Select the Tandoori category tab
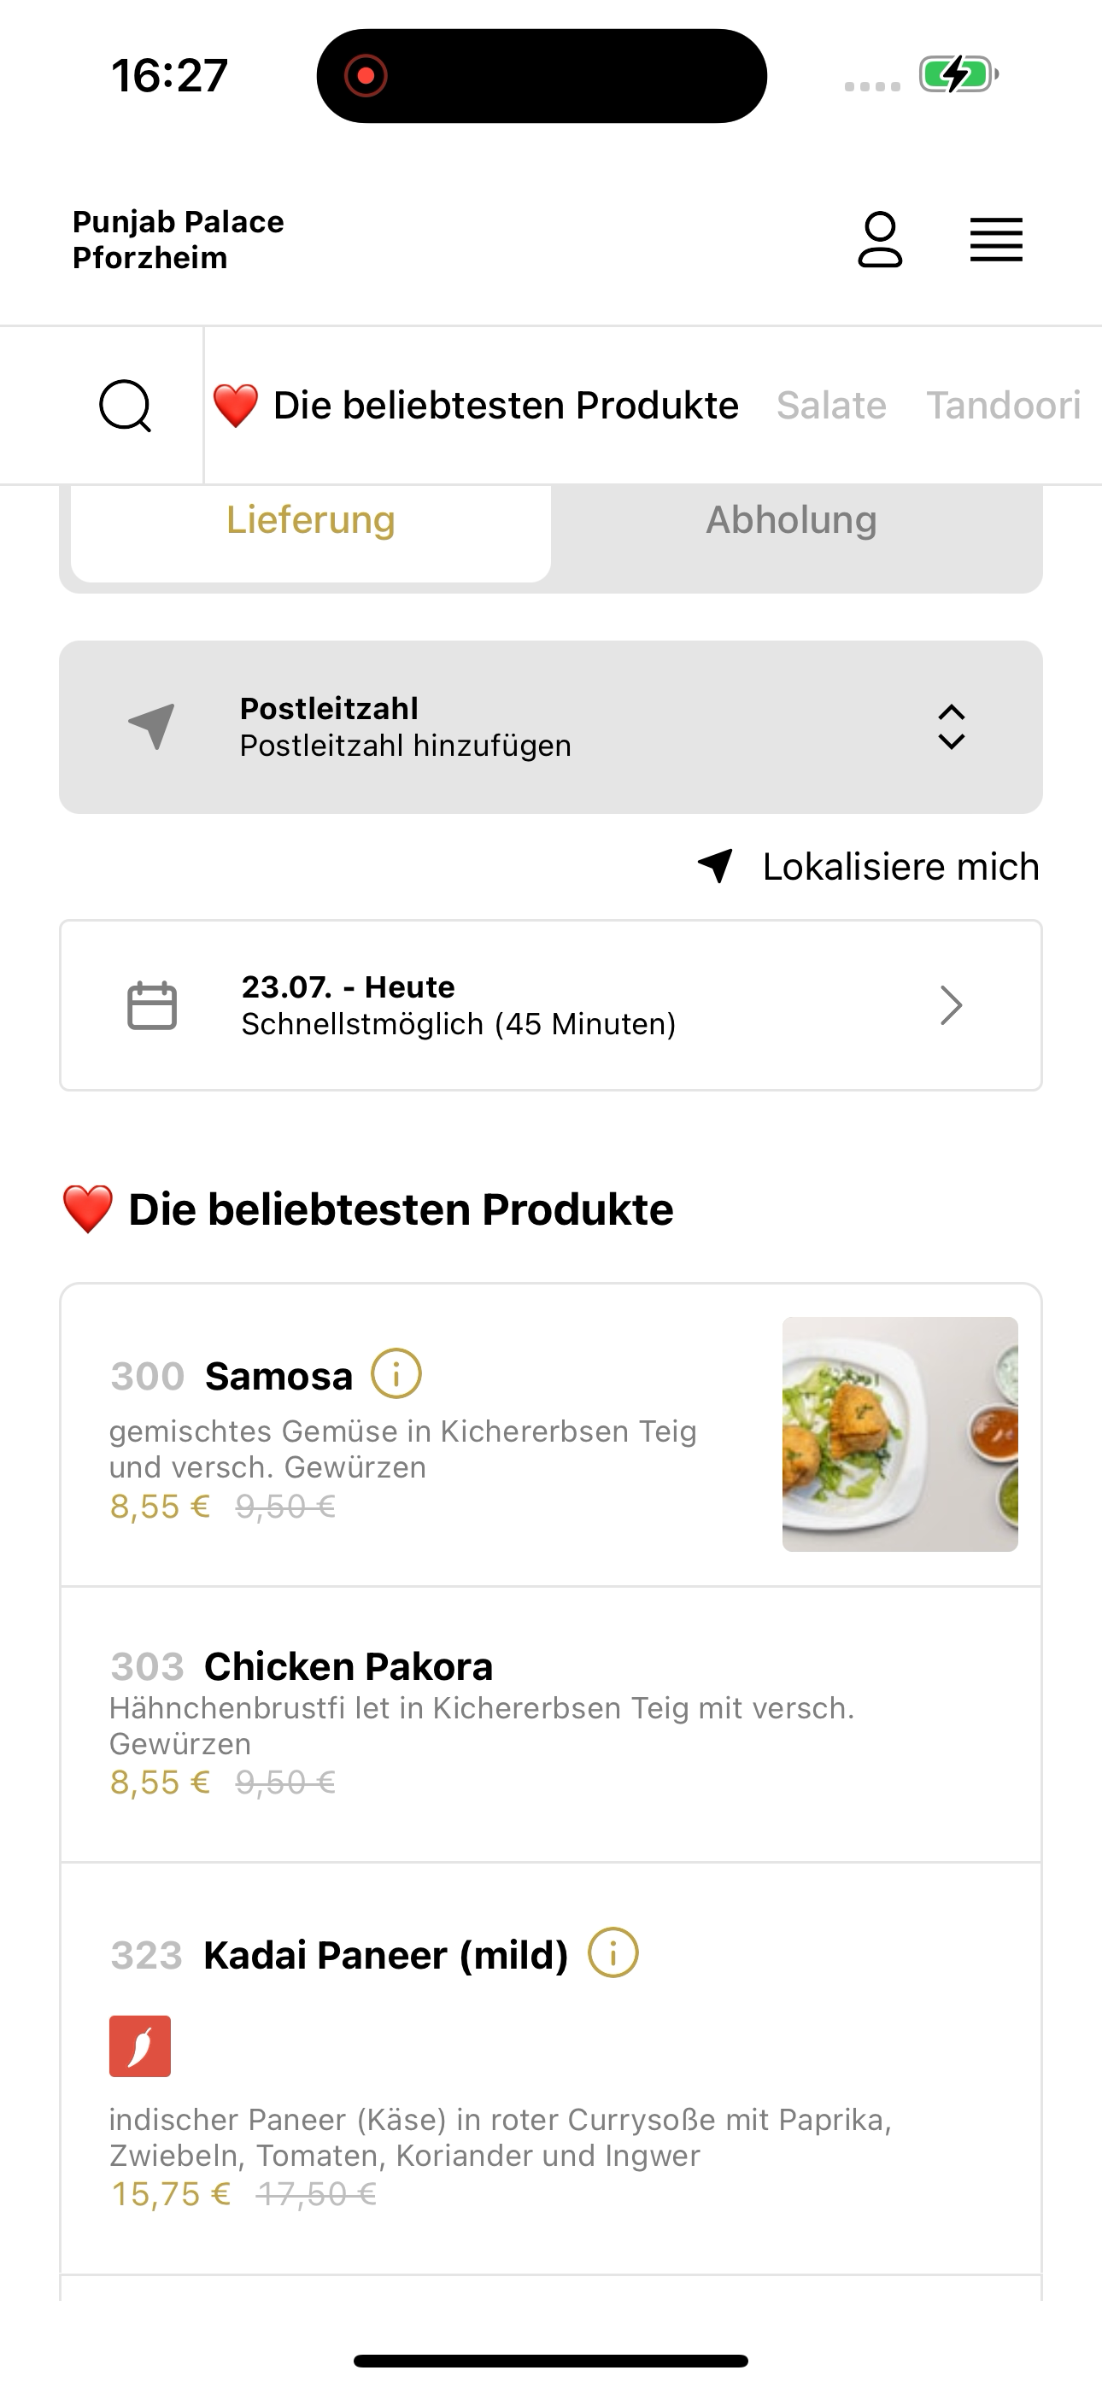This screenshot has height=2388, width=1102. click(x=1004, y=405)
